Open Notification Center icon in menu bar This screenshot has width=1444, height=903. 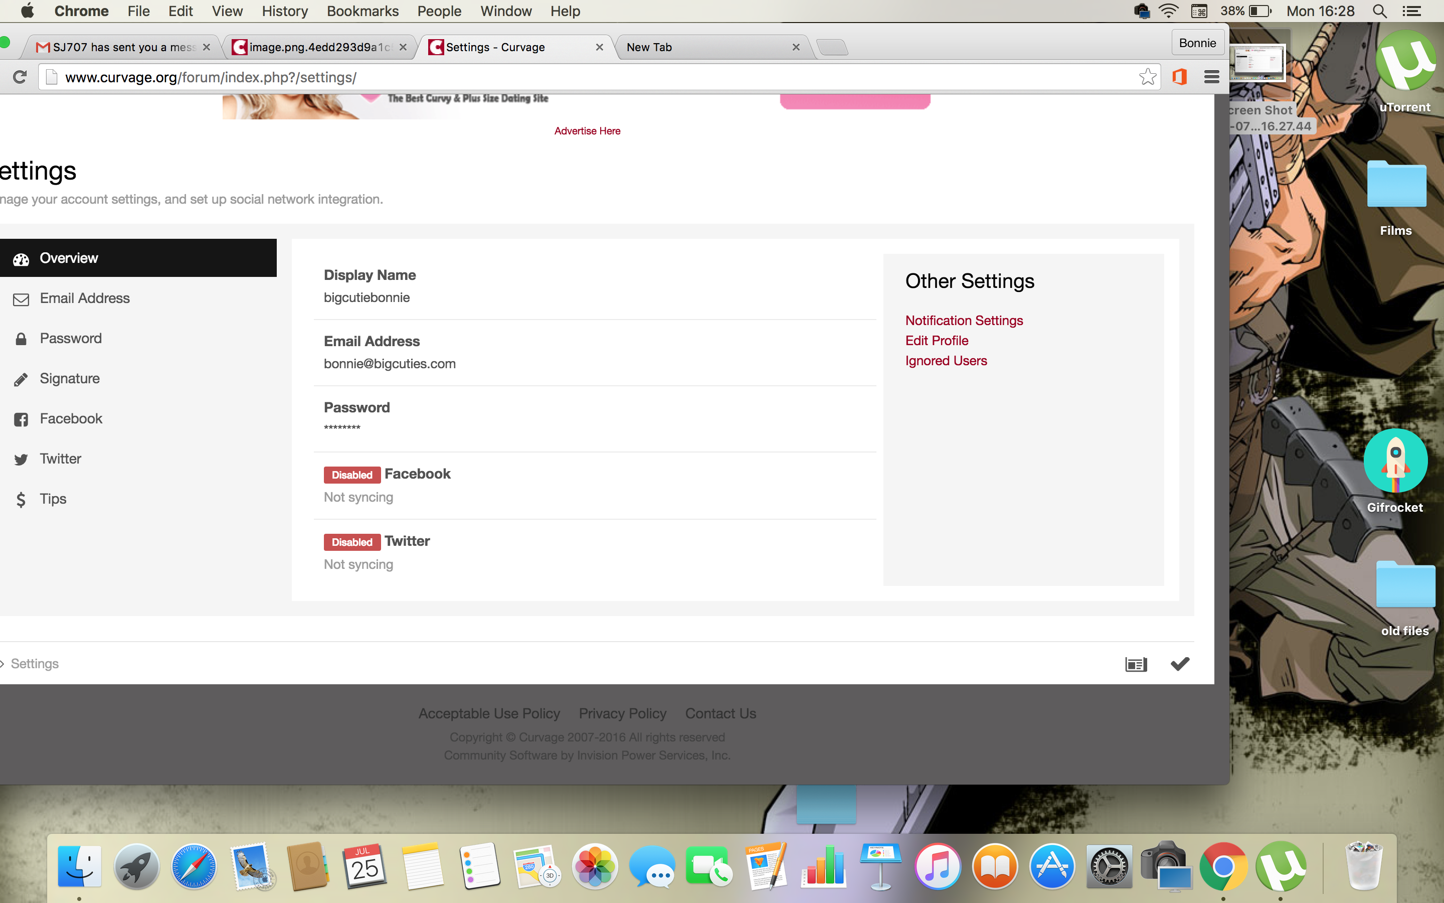1411,12
